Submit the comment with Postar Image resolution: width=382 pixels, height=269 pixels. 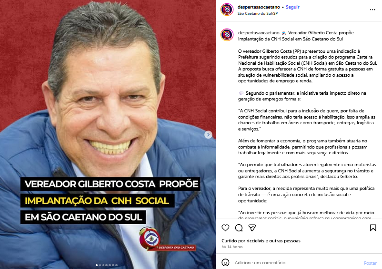coord(370,263)
